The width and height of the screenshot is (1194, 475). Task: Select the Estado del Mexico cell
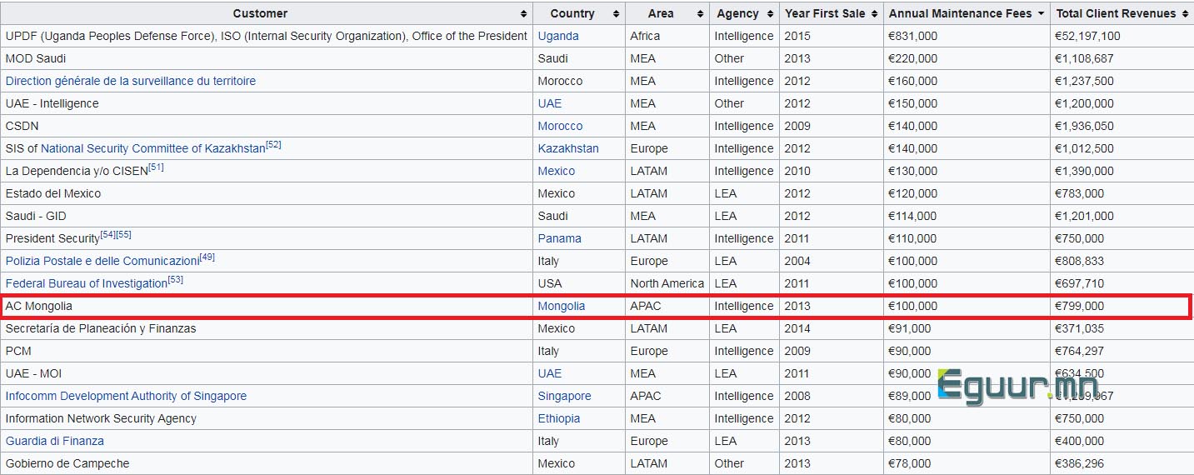pos(267,193)
